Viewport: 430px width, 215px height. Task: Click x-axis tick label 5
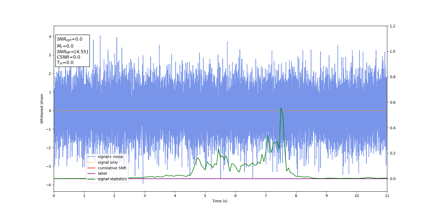point(205,196)
